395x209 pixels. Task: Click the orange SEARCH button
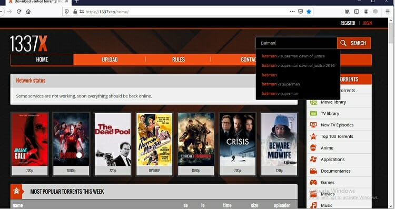354,43
